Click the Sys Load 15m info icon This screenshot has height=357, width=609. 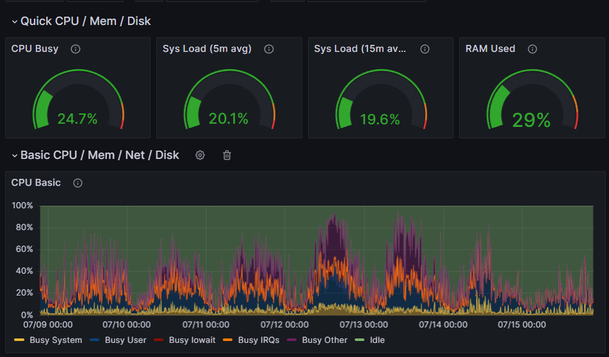click(425, 49)
